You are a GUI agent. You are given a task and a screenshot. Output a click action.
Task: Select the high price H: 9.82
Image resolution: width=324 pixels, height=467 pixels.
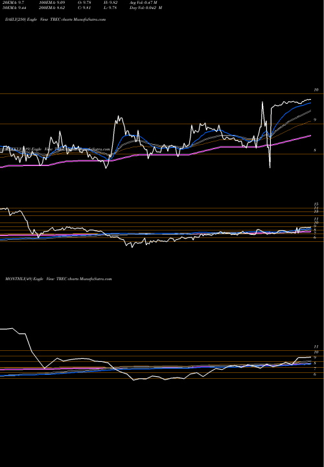110,3
